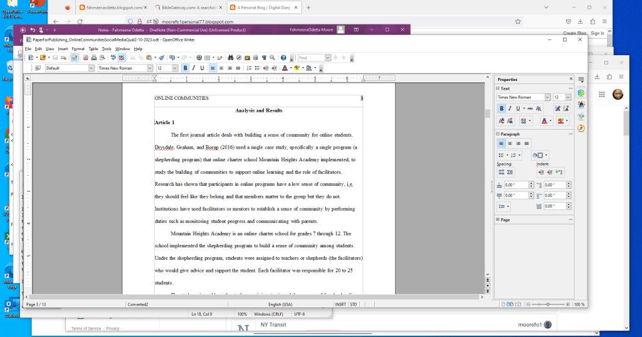
Task: Click the Export as PDF toolbar icon
Action: [85, 58]
